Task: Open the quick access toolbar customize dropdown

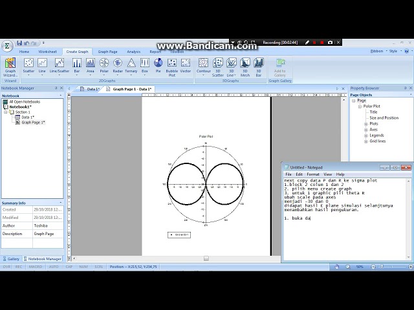Action: click(43, 43)
